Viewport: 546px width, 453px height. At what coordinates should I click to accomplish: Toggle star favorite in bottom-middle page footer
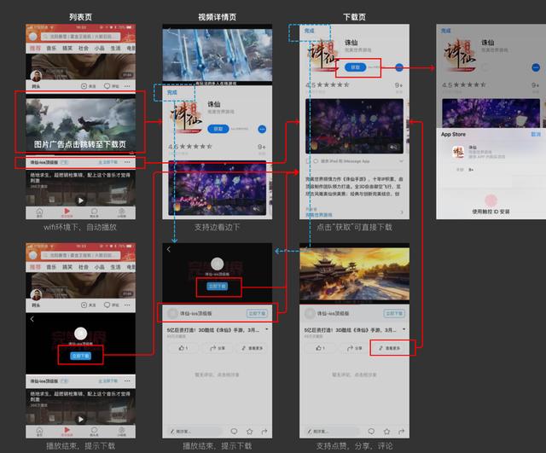click(x=249, y=431)
